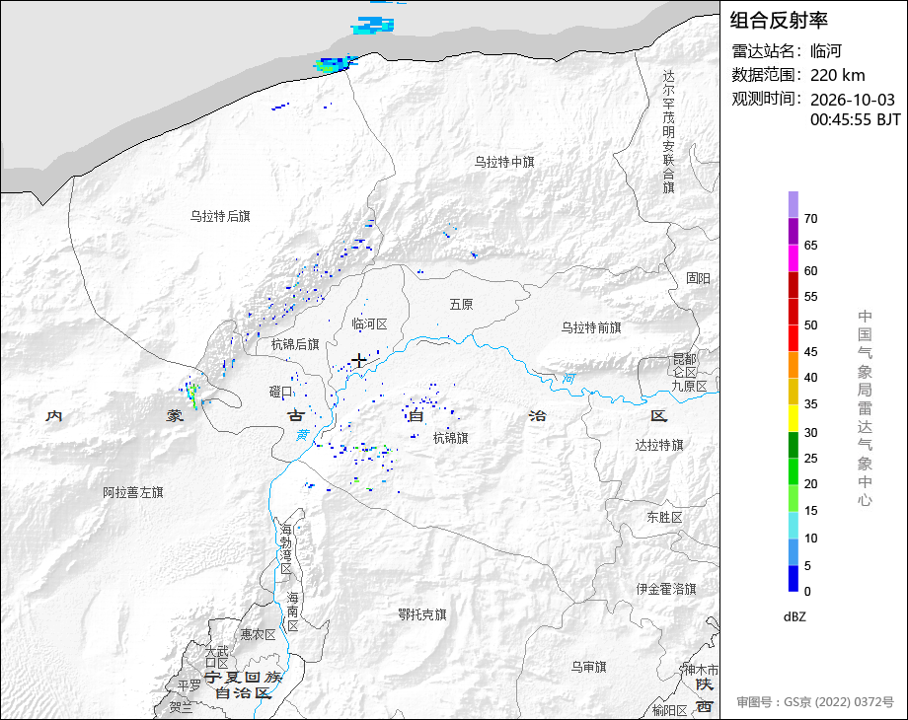Select the 杭锦旗 map label
908x720 pixels.
pyautogui.click(x=450, y=438)
